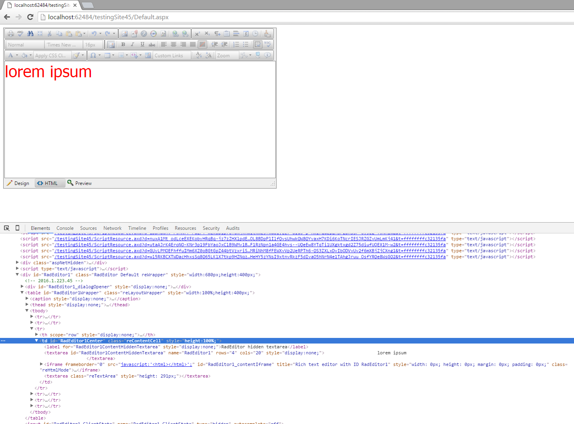Open Find and Replace binoculars tool

[30, 34]
